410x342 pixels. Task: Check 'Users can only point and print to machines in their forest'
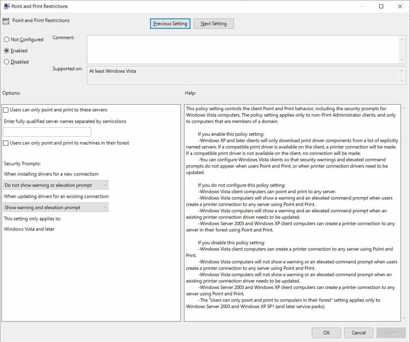click(x=5, y=143)
